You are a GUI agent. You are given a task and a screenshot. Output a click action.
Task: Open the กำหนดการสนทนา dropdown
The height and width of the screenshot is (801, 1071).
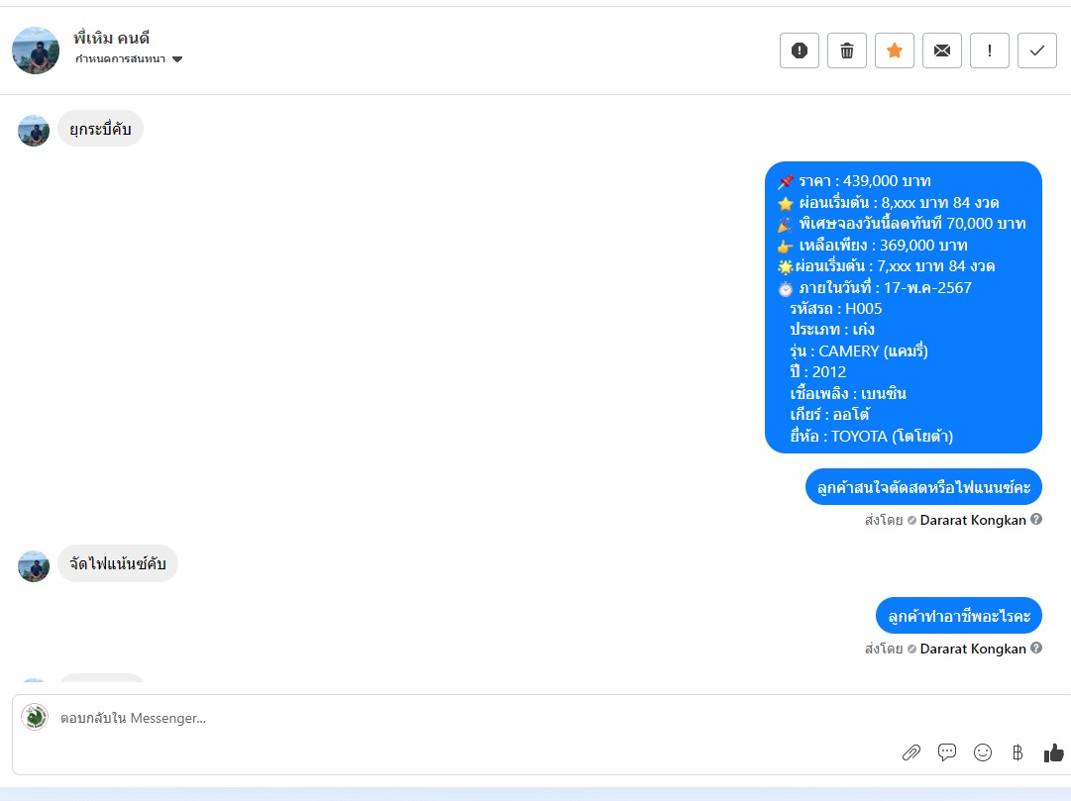click(x=129, y=58)
